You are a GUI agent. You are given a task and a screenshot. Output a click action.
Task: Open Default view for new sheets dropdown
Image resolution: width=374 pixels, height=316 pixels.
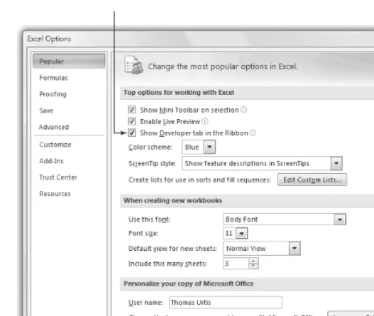pyautogui.click(x=295, y=249)
